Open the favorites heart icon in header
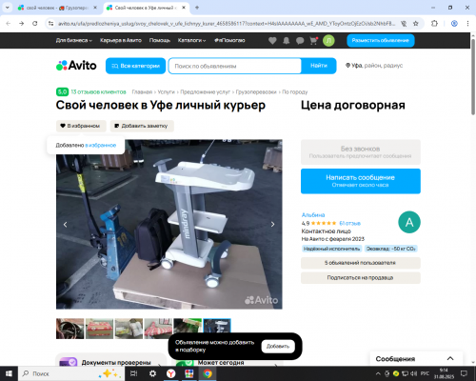 (272, 40)
